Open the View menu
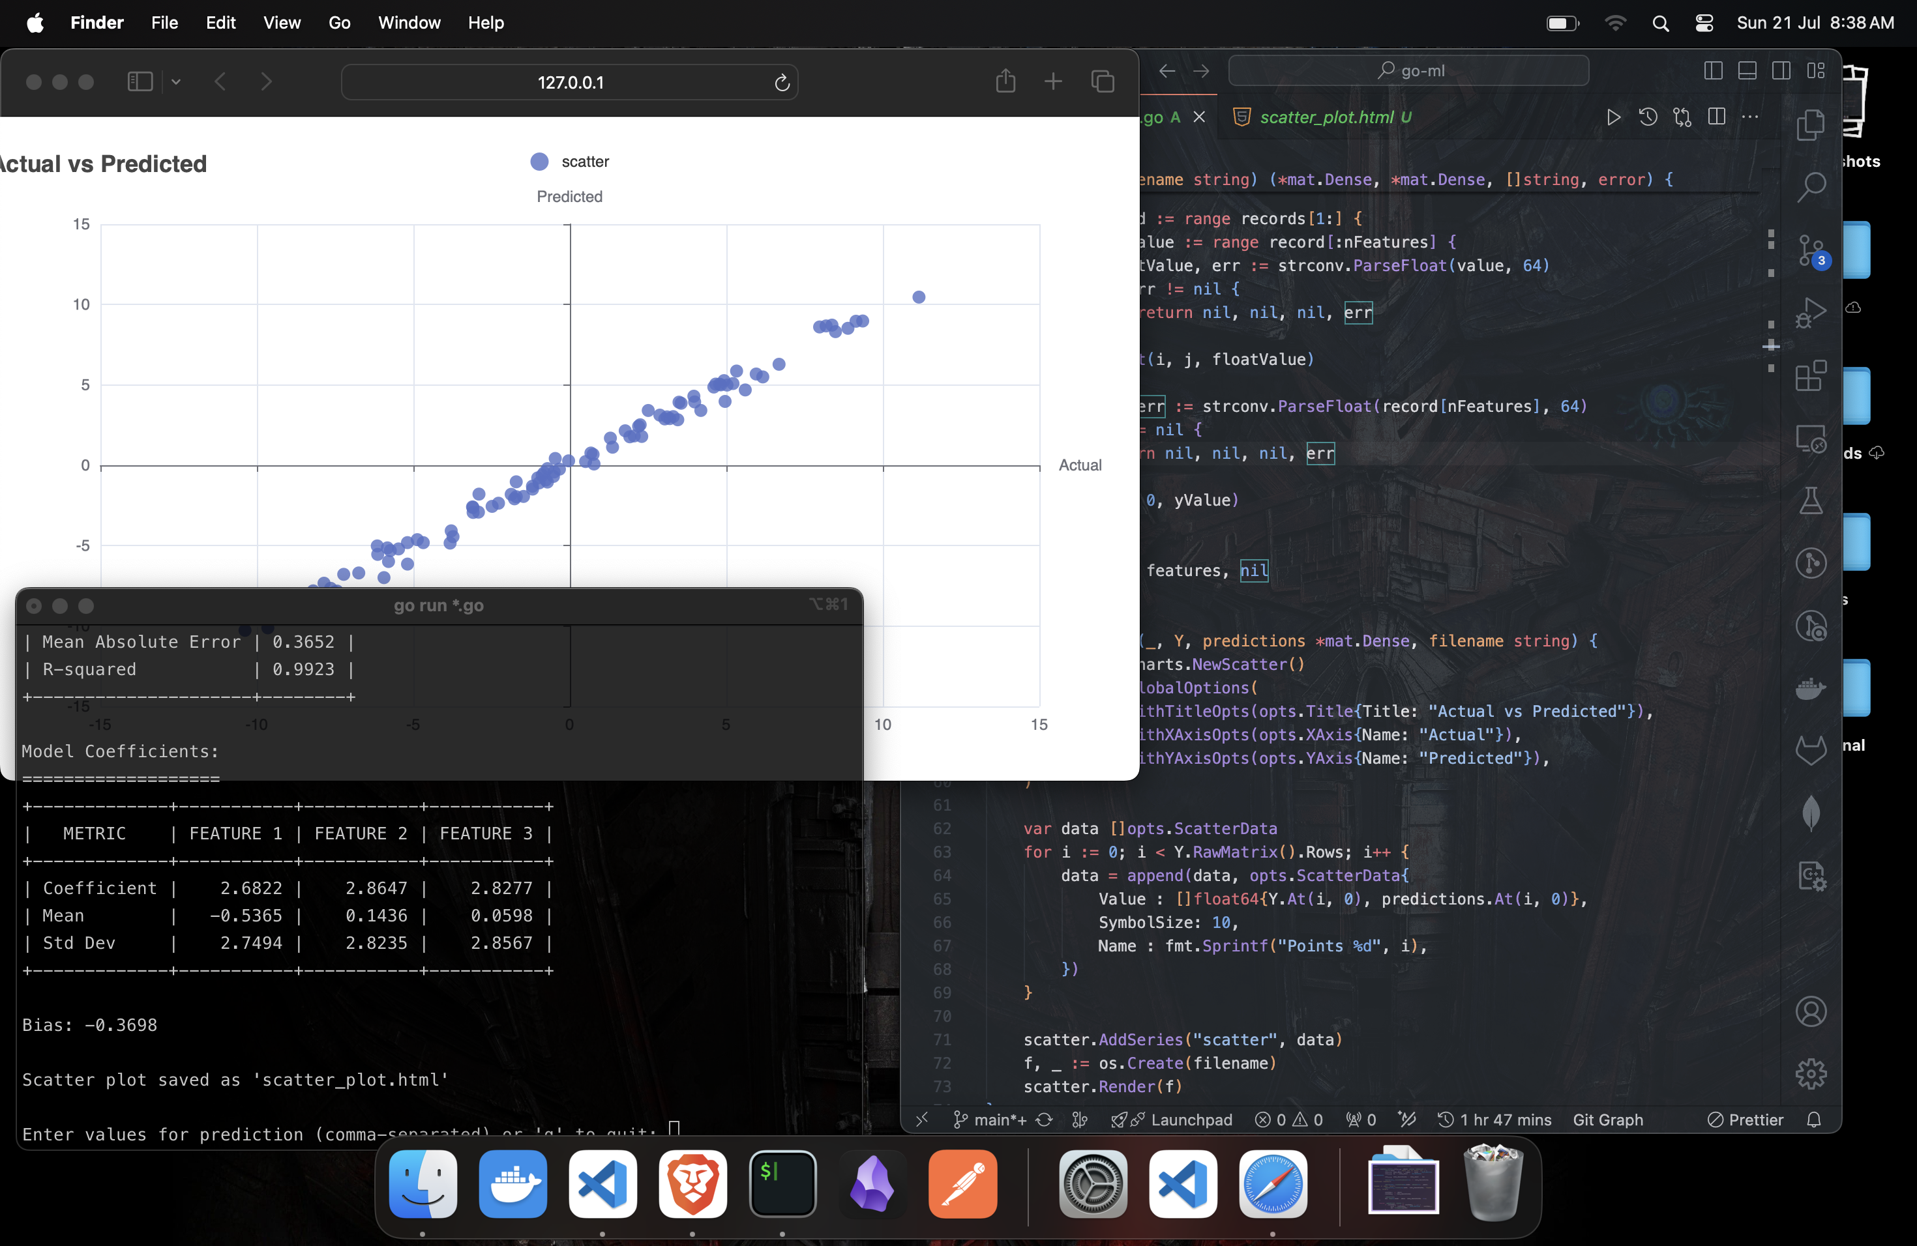1917x1246 pixels. pos(282,23)
